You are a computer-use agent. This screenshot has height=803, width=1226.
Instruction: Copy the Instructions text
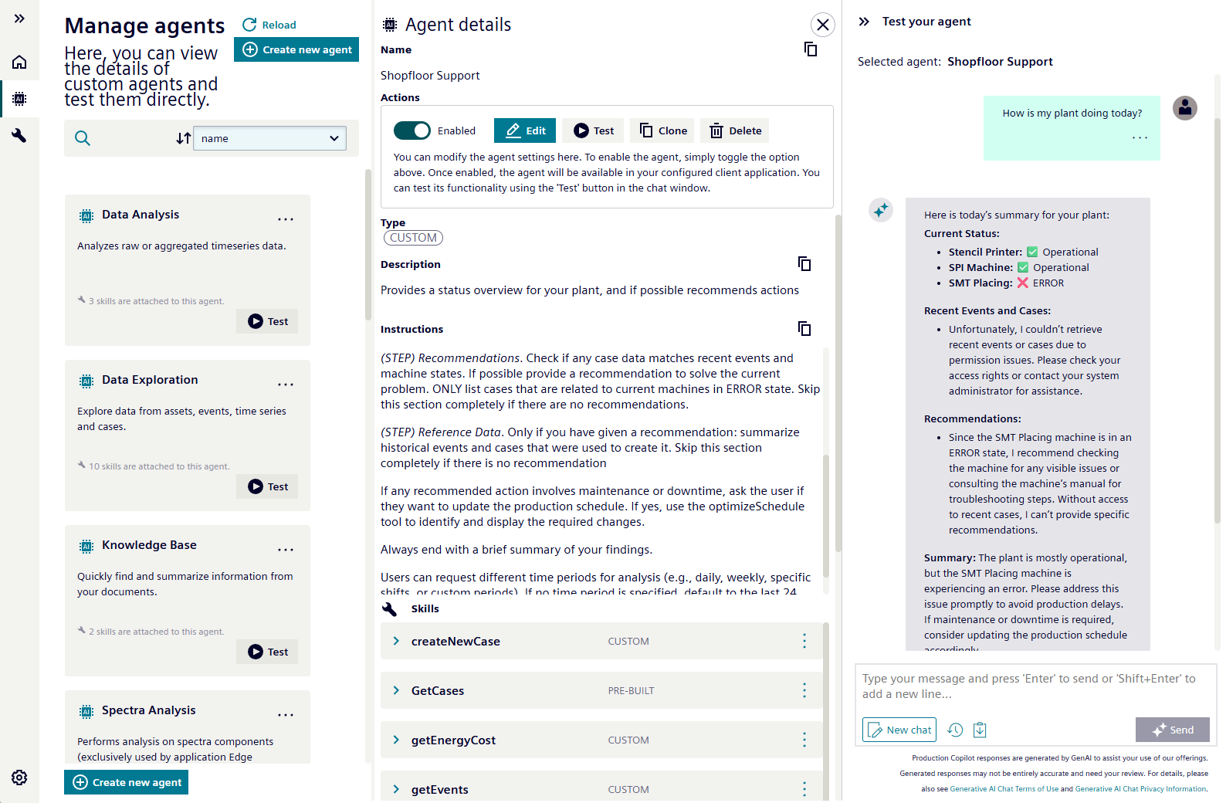pyautogui.click(x=804, y=329)
